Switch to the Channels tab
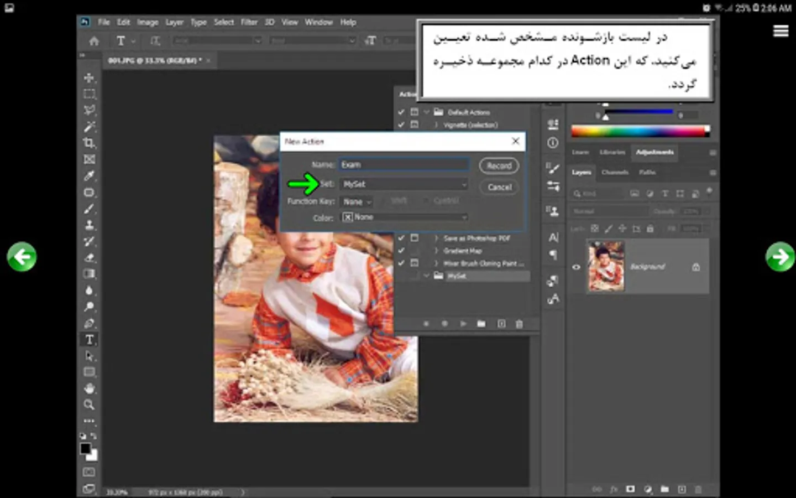Viewport: 796px width, 498px height. [615, 173]
